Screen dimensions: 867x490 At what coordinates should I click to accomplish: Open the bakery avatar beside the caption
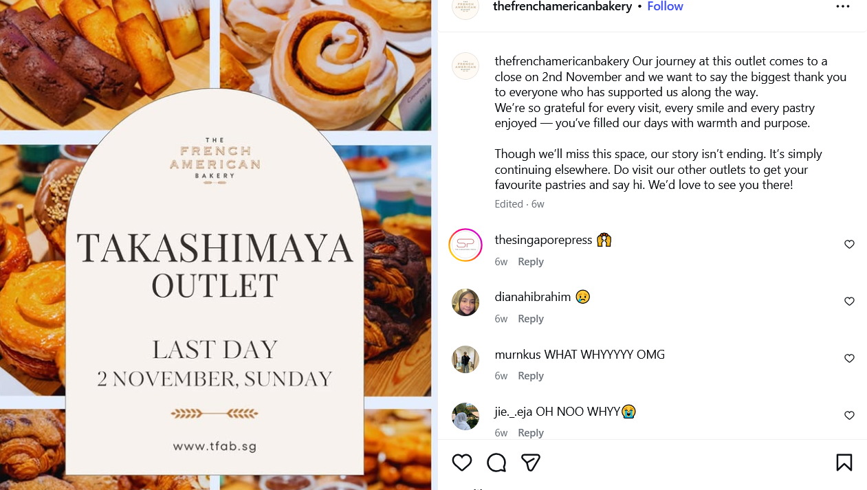tap(465, 66)
